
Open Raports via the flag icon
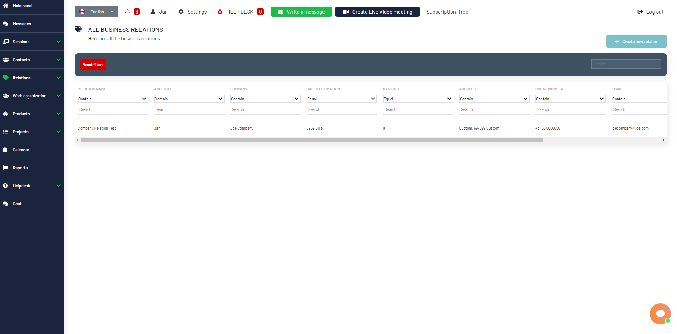click(x=20, y=168)
